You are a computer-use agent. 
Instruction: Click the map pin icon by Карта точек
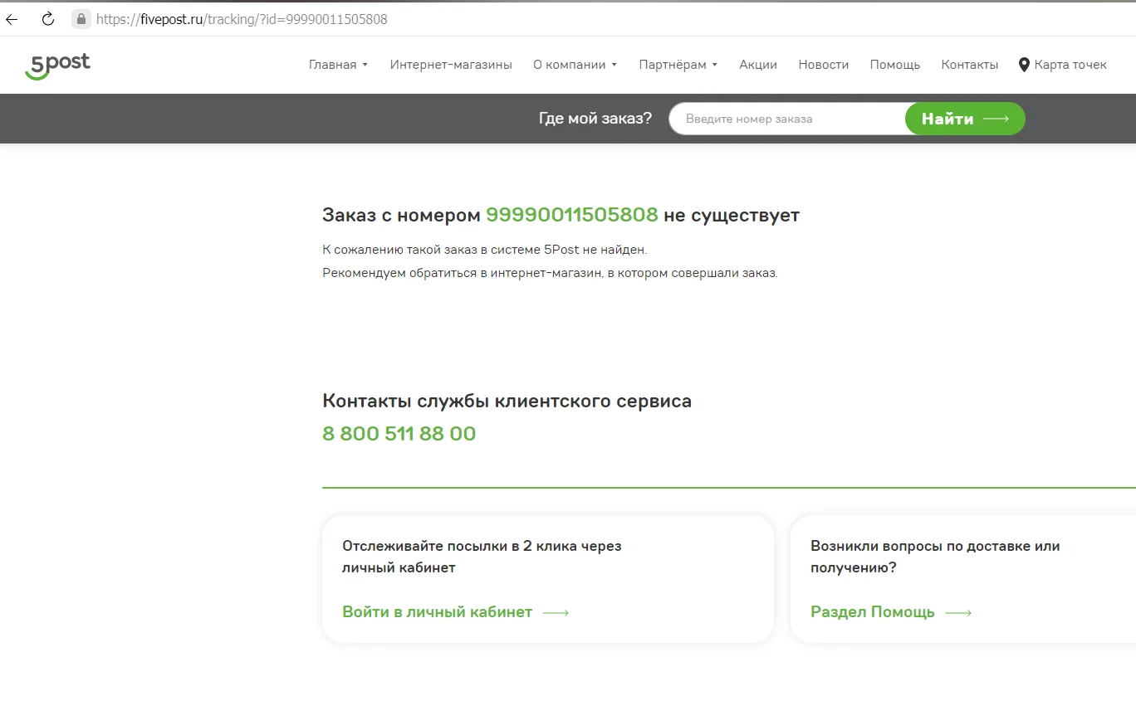click(1024, 65)
